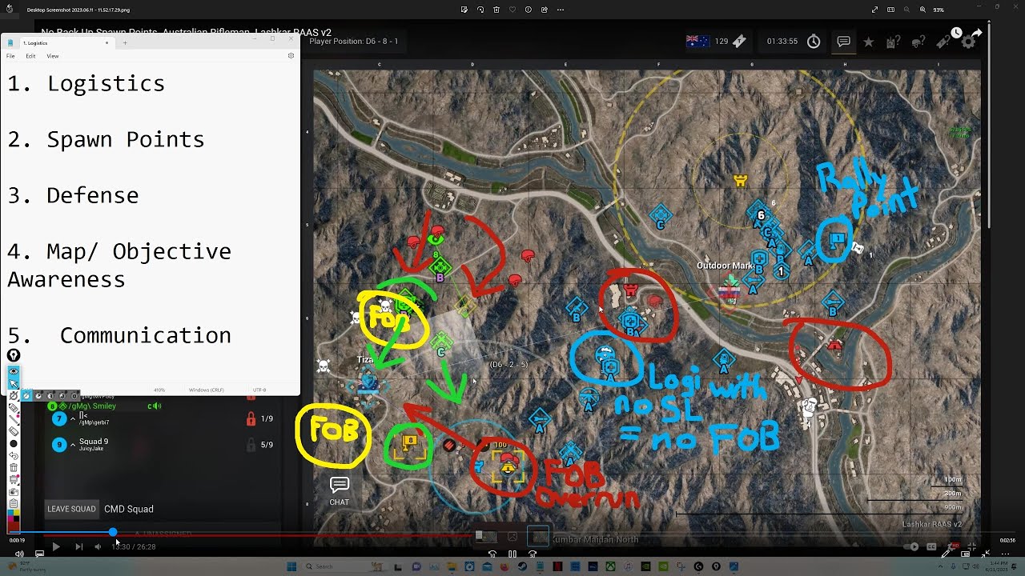The image size is (1025, 576).
Task: Select the cursor arrow tool in pen toolbar
Action: coord(14,384)
